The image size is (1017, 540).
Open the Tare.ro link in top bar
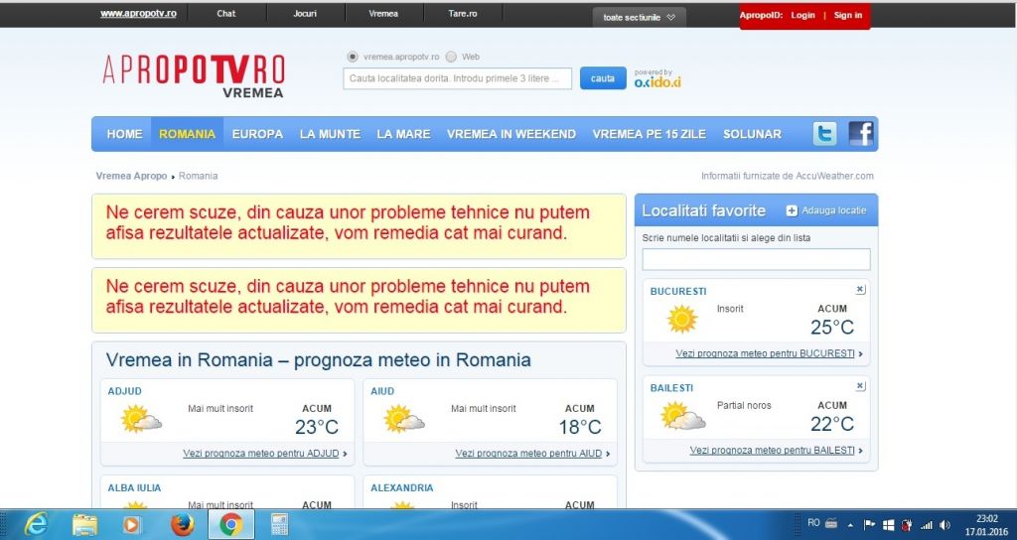(x=463, y=14)
